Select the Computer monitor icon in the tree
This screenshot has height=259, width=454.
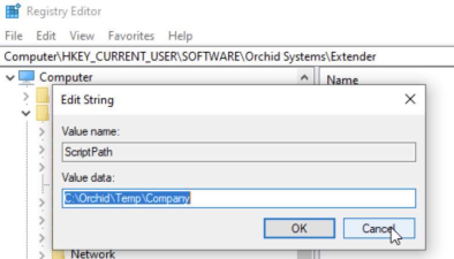coord(27,77)
